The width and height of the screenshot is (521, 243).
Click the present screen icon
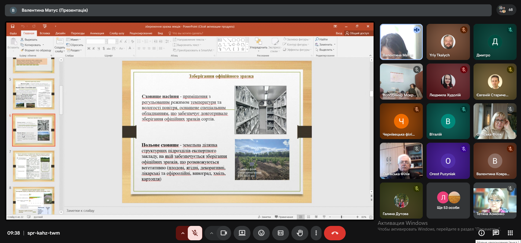[x=242, y=233]
